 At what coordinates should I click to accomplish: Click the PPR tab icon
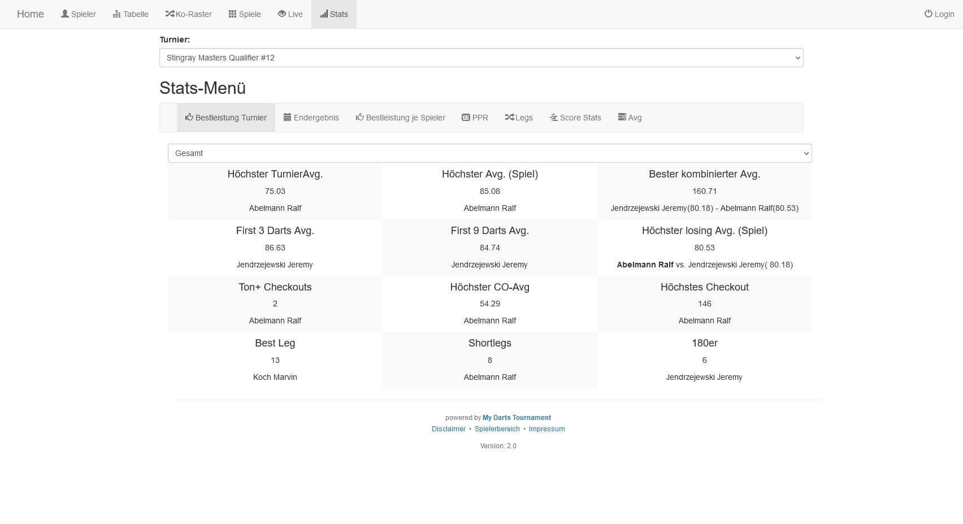(x=466, y=118)
